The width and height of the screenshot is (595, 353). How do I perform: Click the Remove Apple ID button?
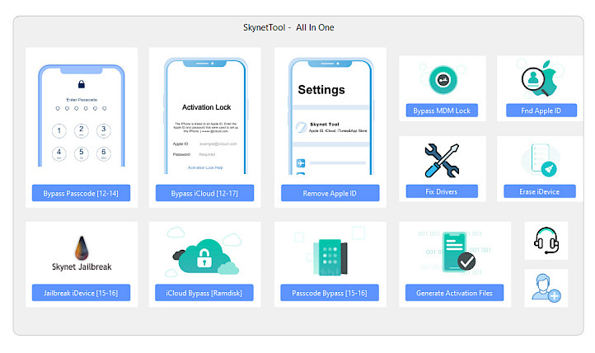point(330,193)
